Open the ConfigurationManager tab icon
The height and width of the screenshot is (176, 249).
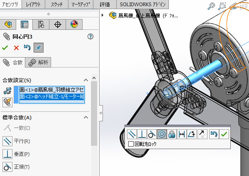pyautogui.click(x=41, y=24)
